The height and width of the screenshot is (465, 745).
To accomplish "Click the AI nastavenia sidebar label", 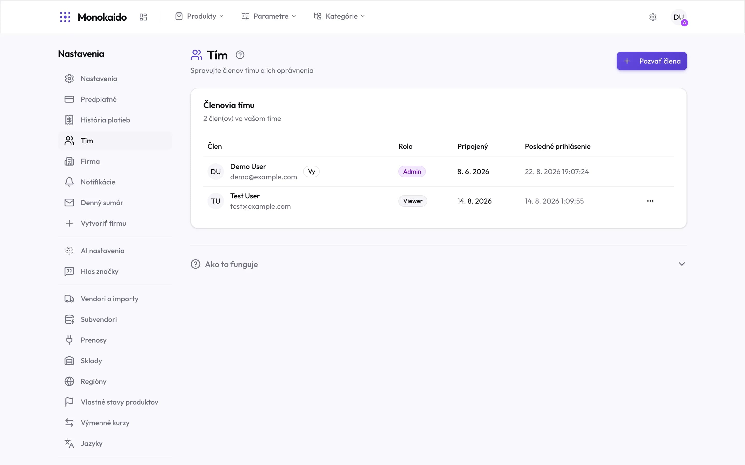I will [102, 251].
